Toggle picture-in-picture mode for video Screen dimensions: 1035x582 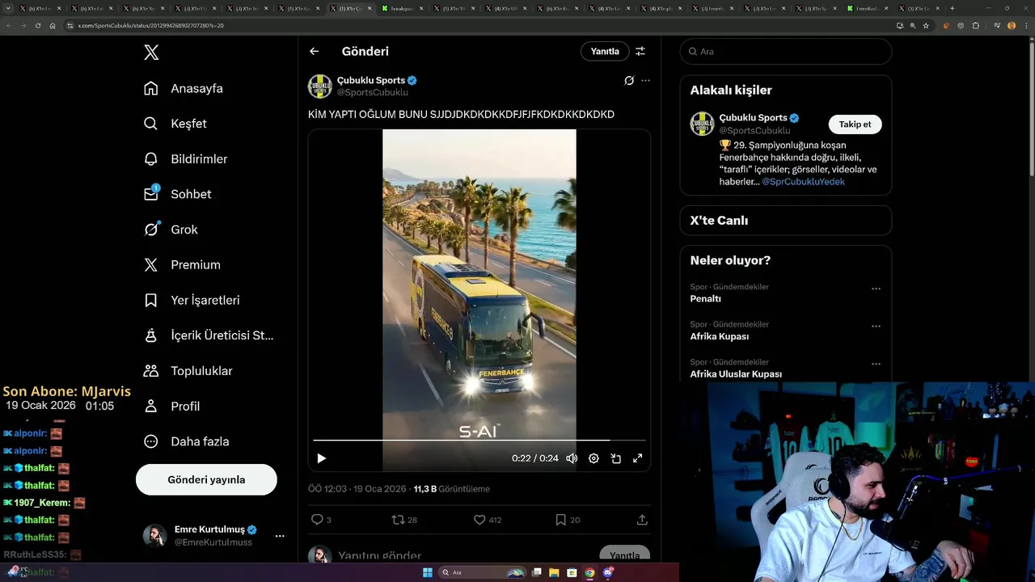[615, 458]
